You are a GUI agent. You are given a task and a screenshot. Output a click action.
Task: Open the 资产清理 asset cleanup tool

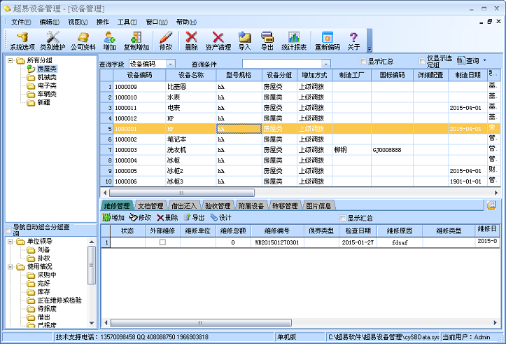[x=218, y=41]
